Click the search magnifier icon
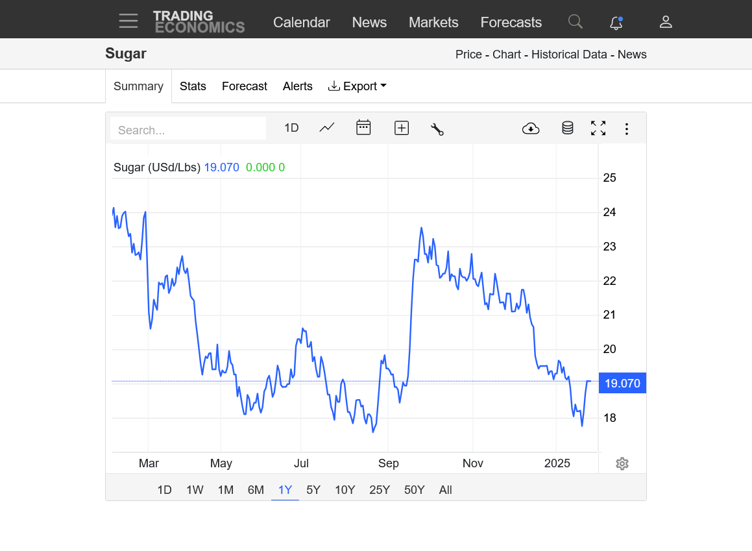This screenshot has width=752, height=551. 575,21
